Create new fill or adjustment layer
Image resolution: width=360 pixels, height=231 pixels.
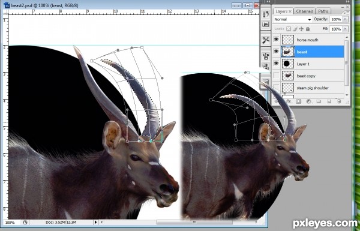(x=308, y=101)
